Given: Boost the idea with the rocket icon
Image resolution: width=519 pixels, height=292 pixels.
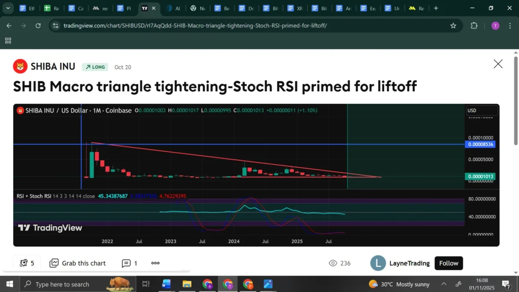Looking at the screenshot, I should point(23,263).
